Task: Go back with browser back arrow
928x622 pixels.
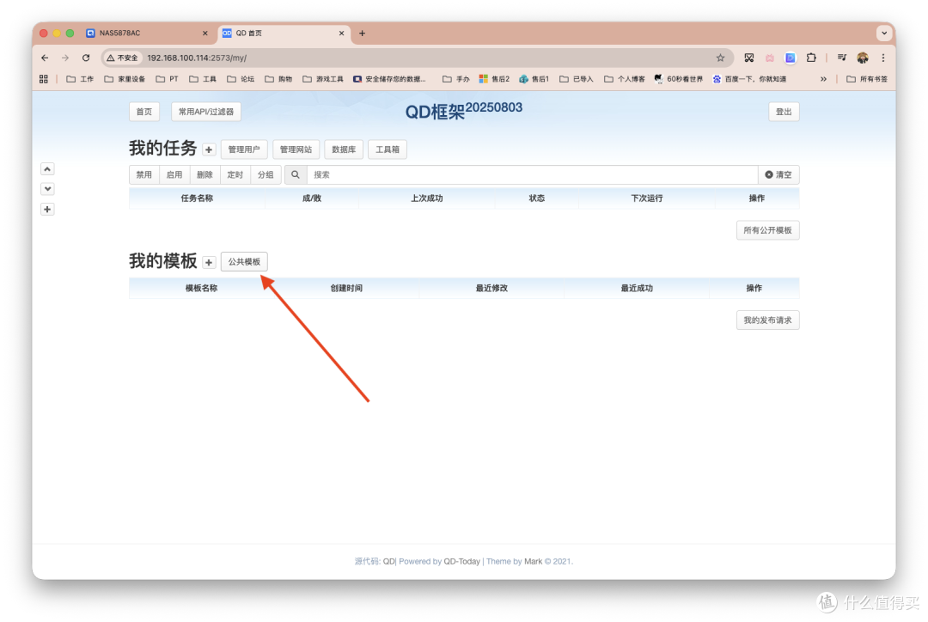Action: click(45, 58)
